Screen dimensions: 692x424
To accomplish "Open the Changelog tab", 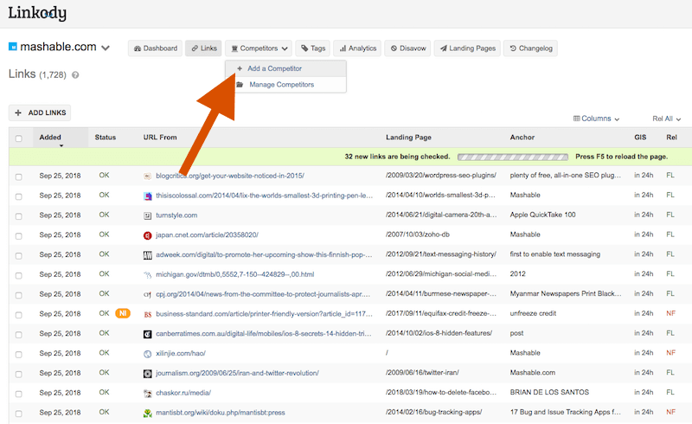I will pos(530,48).
